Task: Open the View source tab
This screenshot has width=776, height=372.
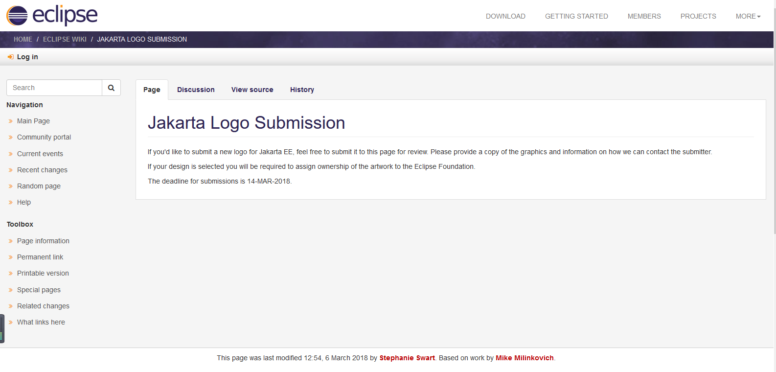Action: coord(252,90)
